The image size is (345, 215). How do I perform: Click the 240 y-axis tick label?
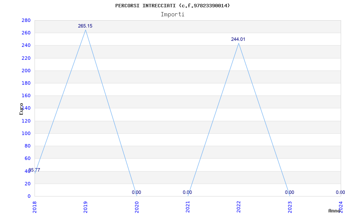pos(26,46)
